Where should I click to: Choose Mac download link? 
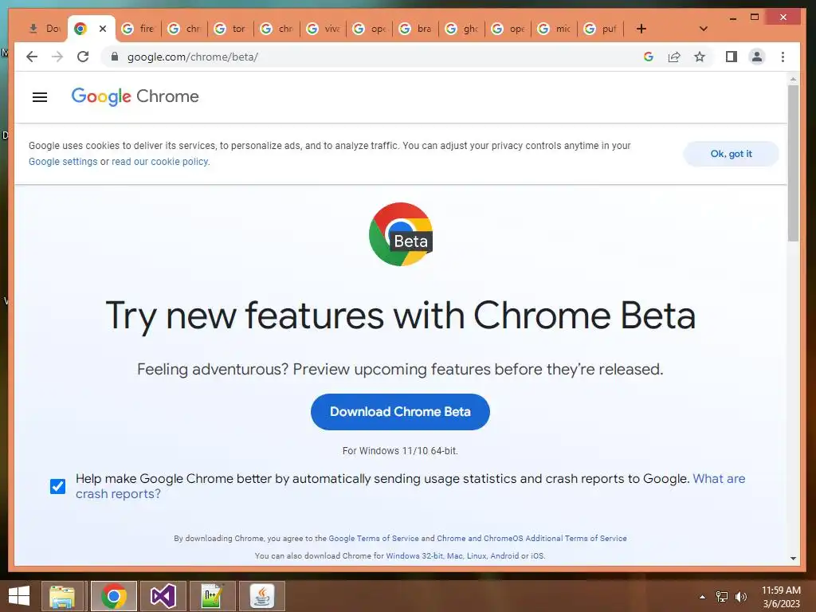[x=455, y=556]
